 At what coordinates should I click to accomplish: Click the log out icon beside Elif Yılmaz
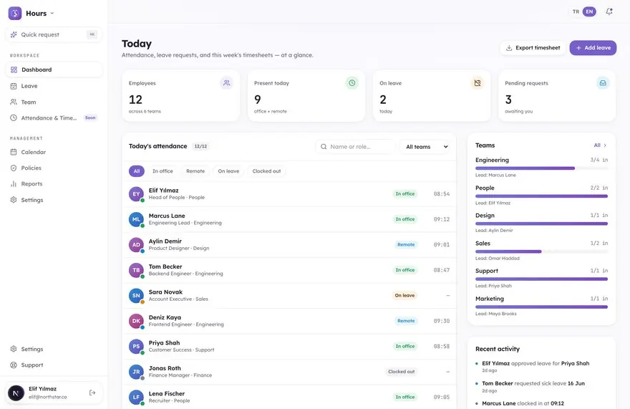click(x=92, y=393)
